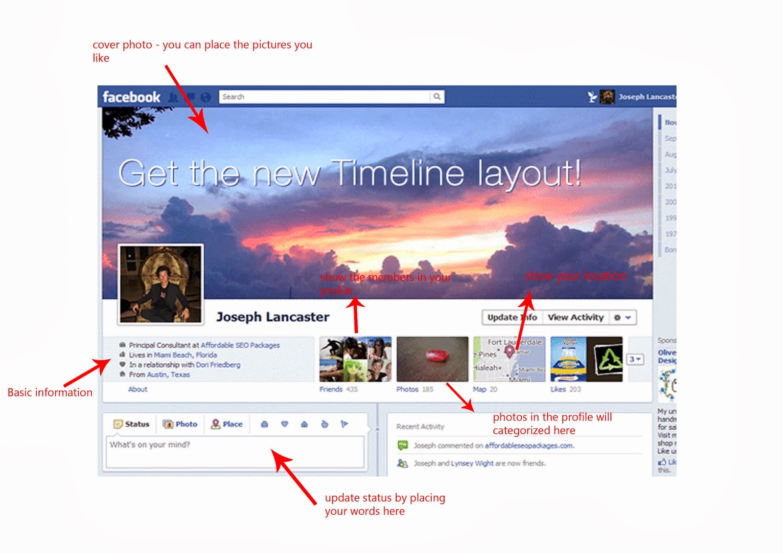
Task: Open the Miami Beach, Florida link
Action: click(185, 355)
